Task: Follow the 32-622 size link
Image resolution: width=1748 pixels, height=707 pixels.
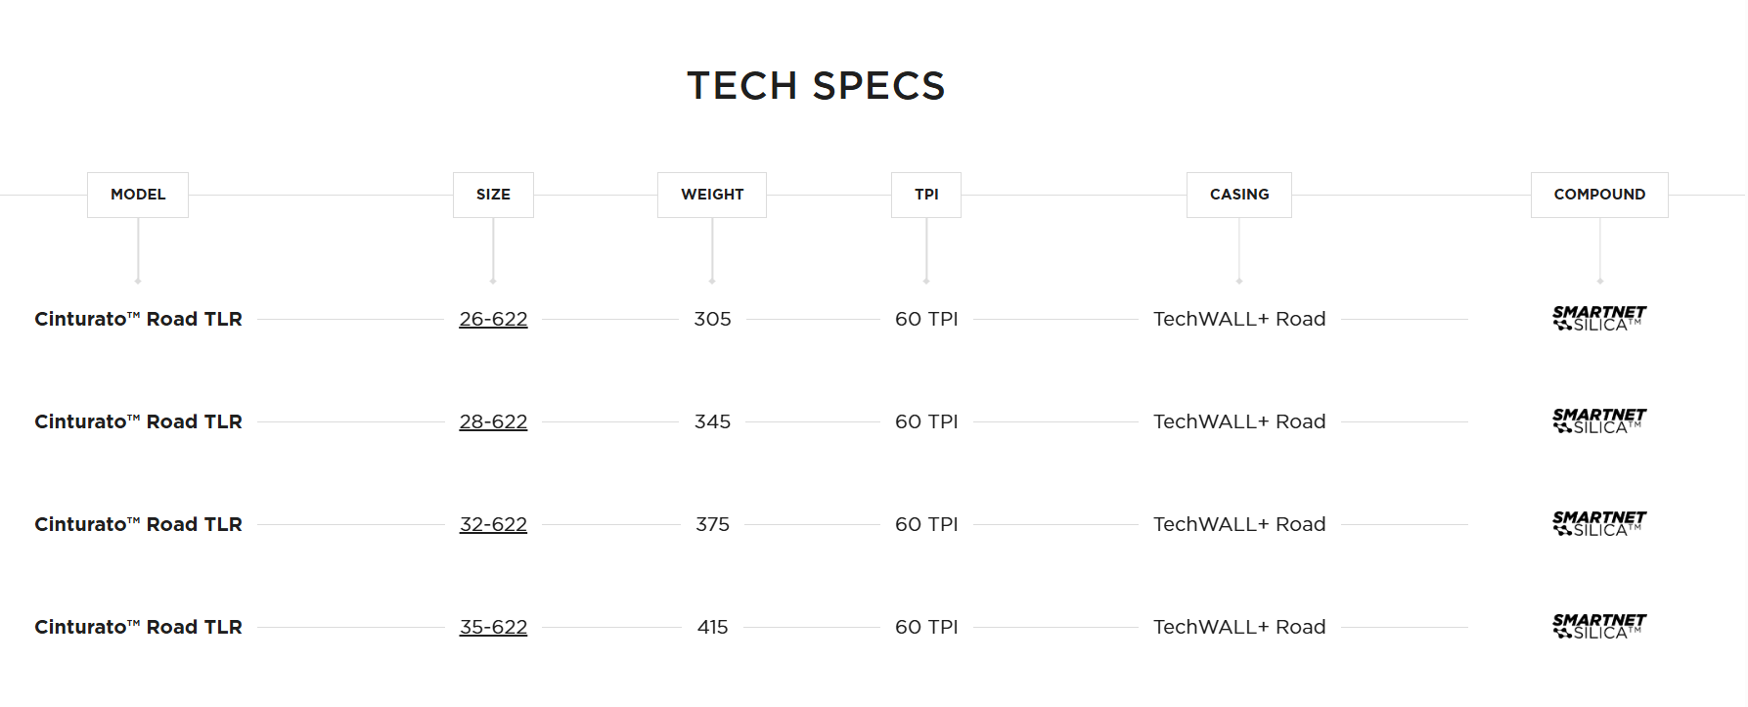Action: pyautogui.click(x=493, y=524)
